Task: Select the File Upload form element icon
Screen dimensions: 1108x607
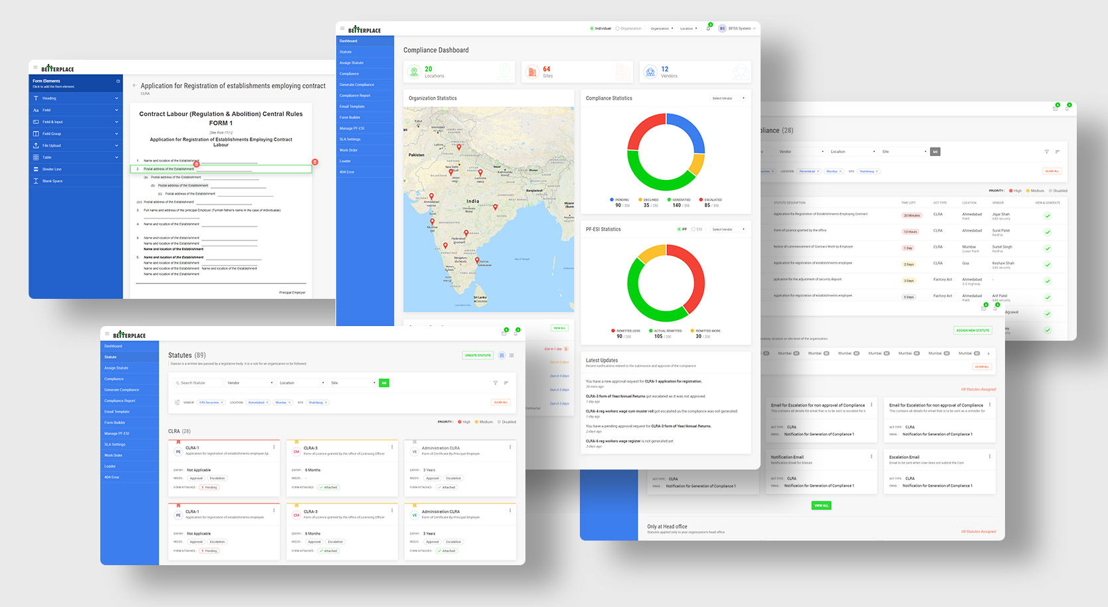Action: click(x=36, y=145)
